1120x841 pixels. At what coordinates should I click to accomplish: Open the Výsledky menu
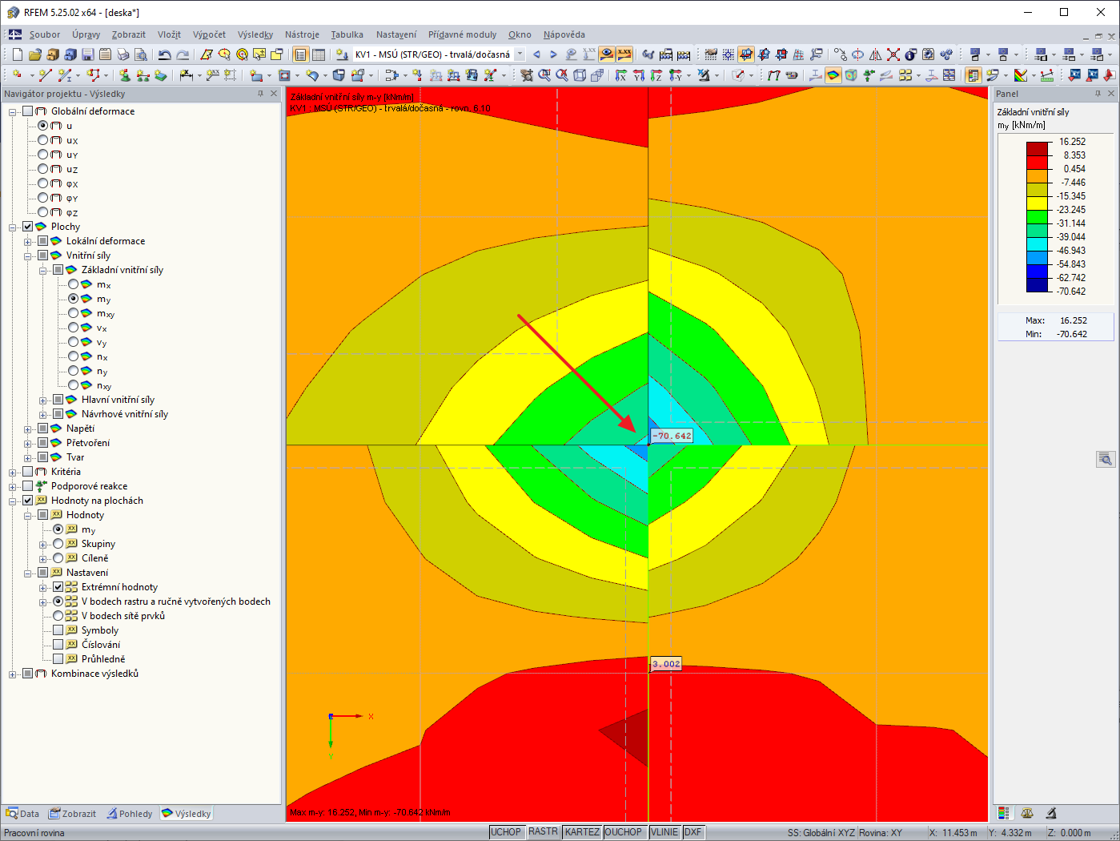pyautogui.click(x=255, y=34)
